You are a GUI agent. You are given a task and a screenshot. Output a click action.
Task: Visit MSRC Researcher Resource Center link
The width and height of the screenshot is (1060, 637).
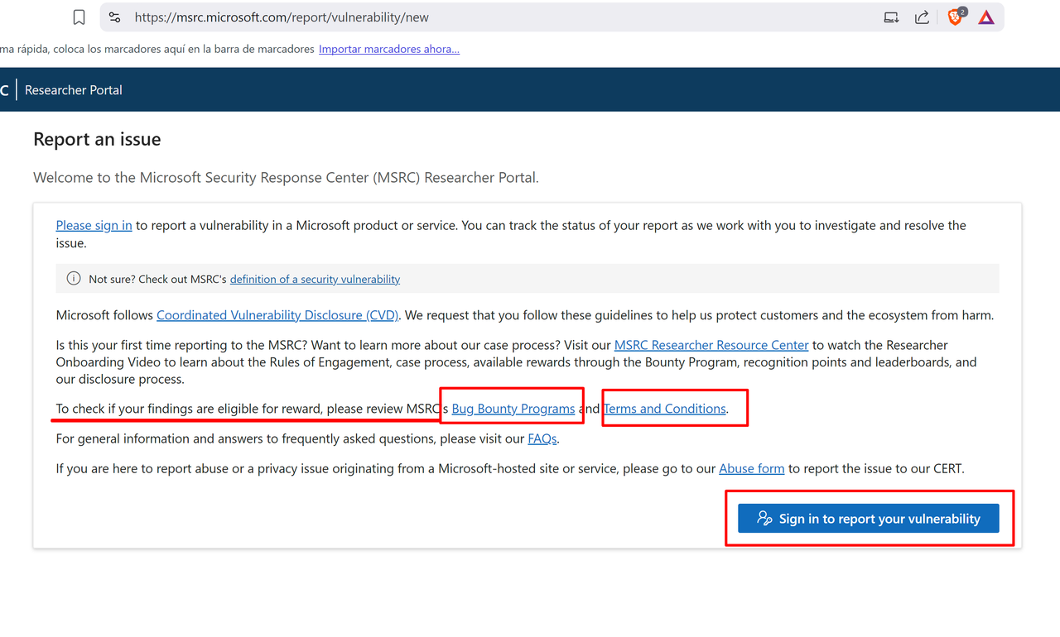[711, 345]
